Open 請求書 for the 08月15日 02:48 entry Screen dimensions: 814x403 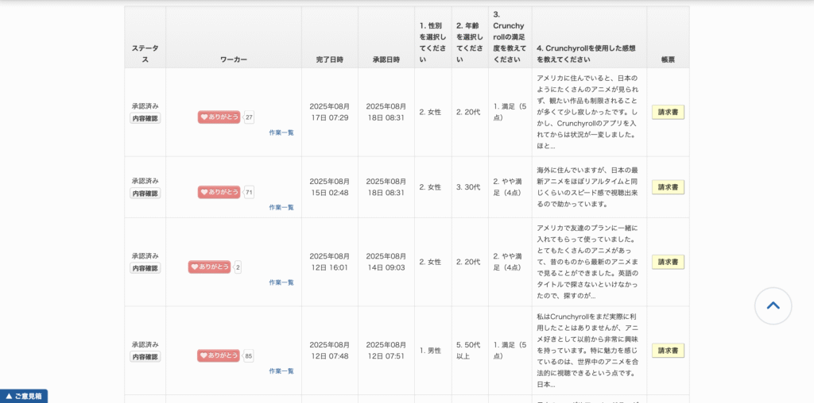pyautogui.click(x=668, y=187)
